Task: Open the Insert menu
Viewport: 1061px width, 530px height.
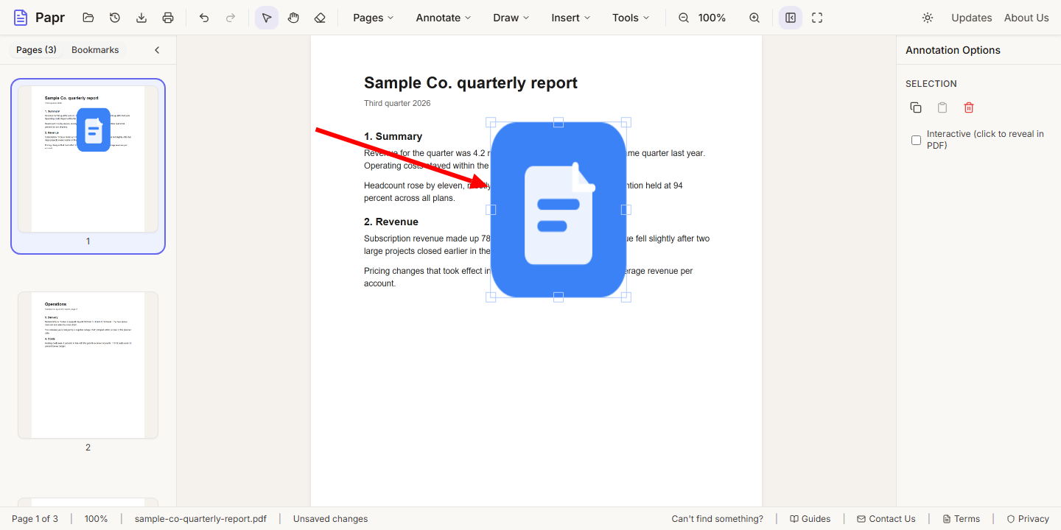Action: (571, 18)
